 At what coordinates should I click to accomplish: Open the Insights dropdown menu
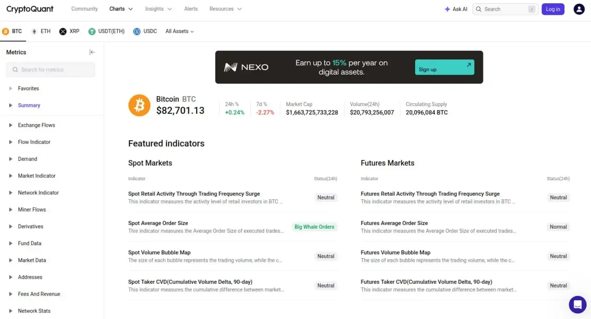click(158, 9)
